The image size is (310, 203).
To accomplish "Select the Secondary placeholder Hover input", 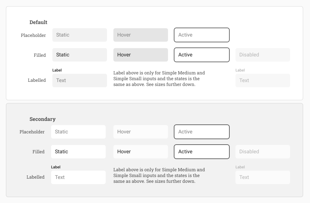I will tap(140, 132).
